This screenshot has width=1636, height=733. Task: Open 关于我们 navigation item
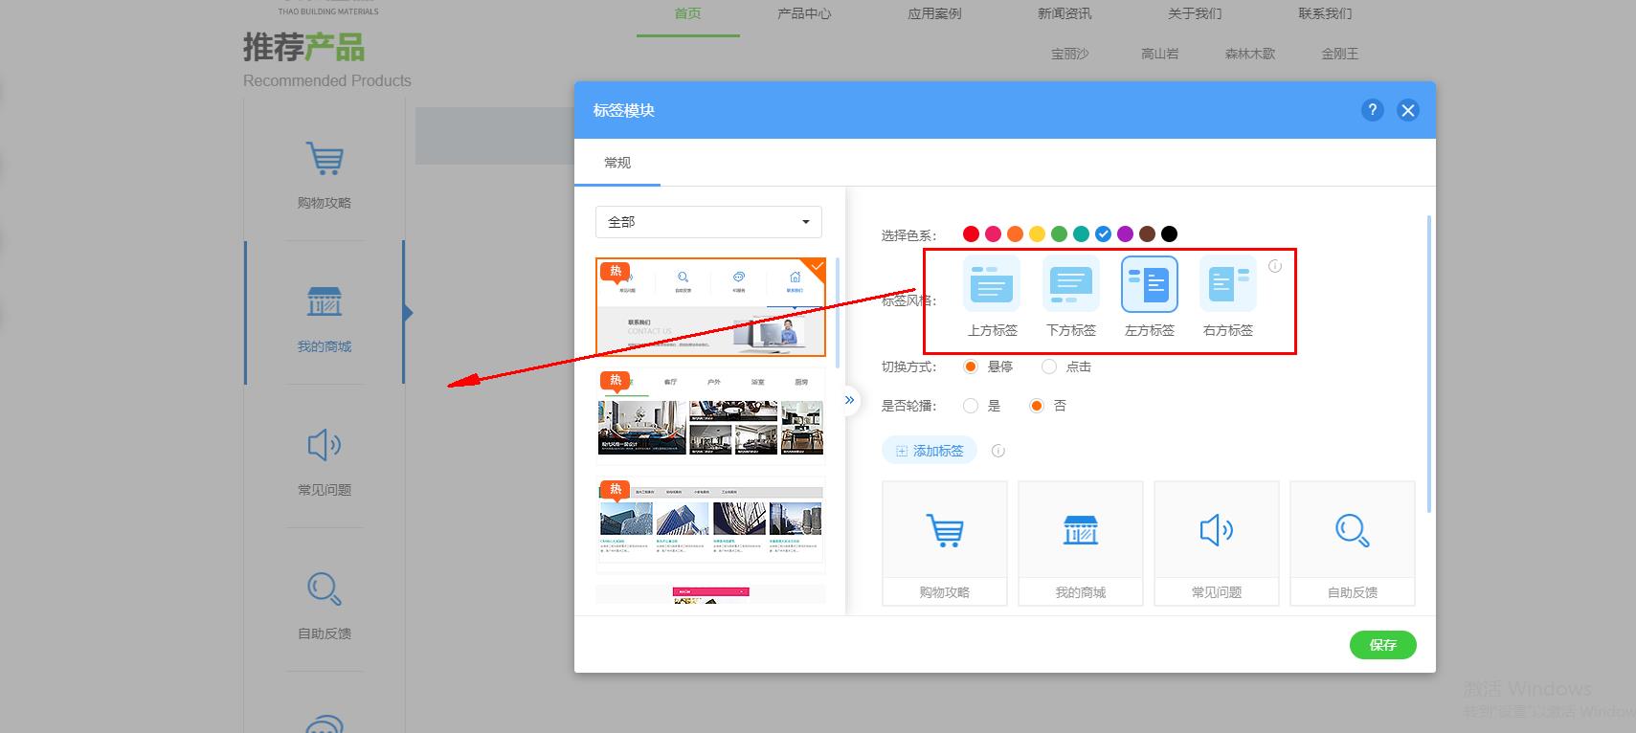(x=1195, y=13)
